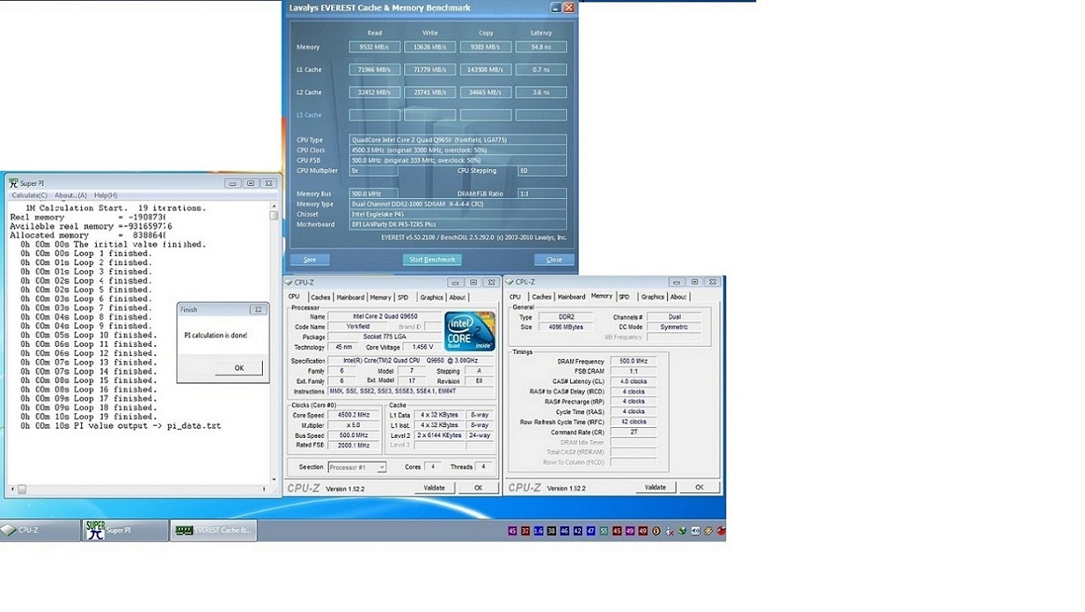The width and height of the screenshot is (1085, 612).
Task: Open Mainboard tab in CPU-Z Memory window
Action: pos(572,297)
